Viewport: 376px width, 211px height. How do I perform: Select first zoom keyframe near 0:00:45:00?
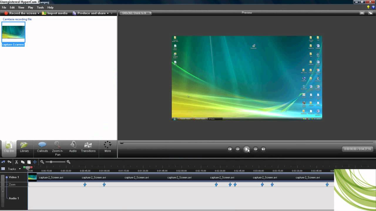(x=85, y=184)
